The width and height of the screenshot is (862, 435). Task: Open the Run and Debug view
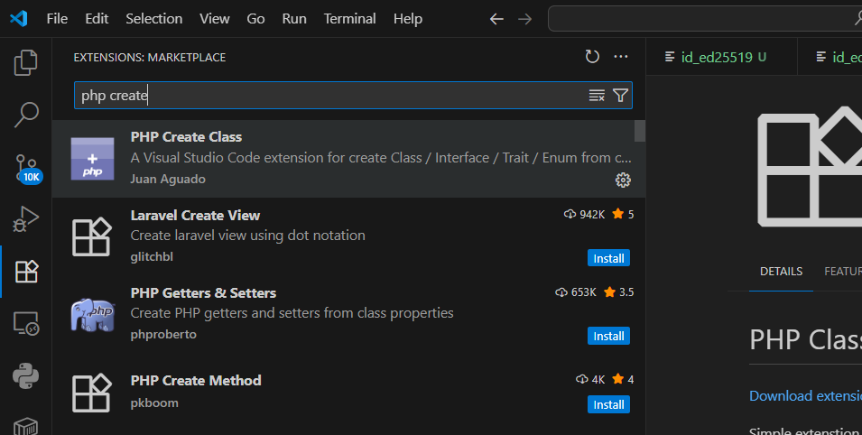pos(26,219)
